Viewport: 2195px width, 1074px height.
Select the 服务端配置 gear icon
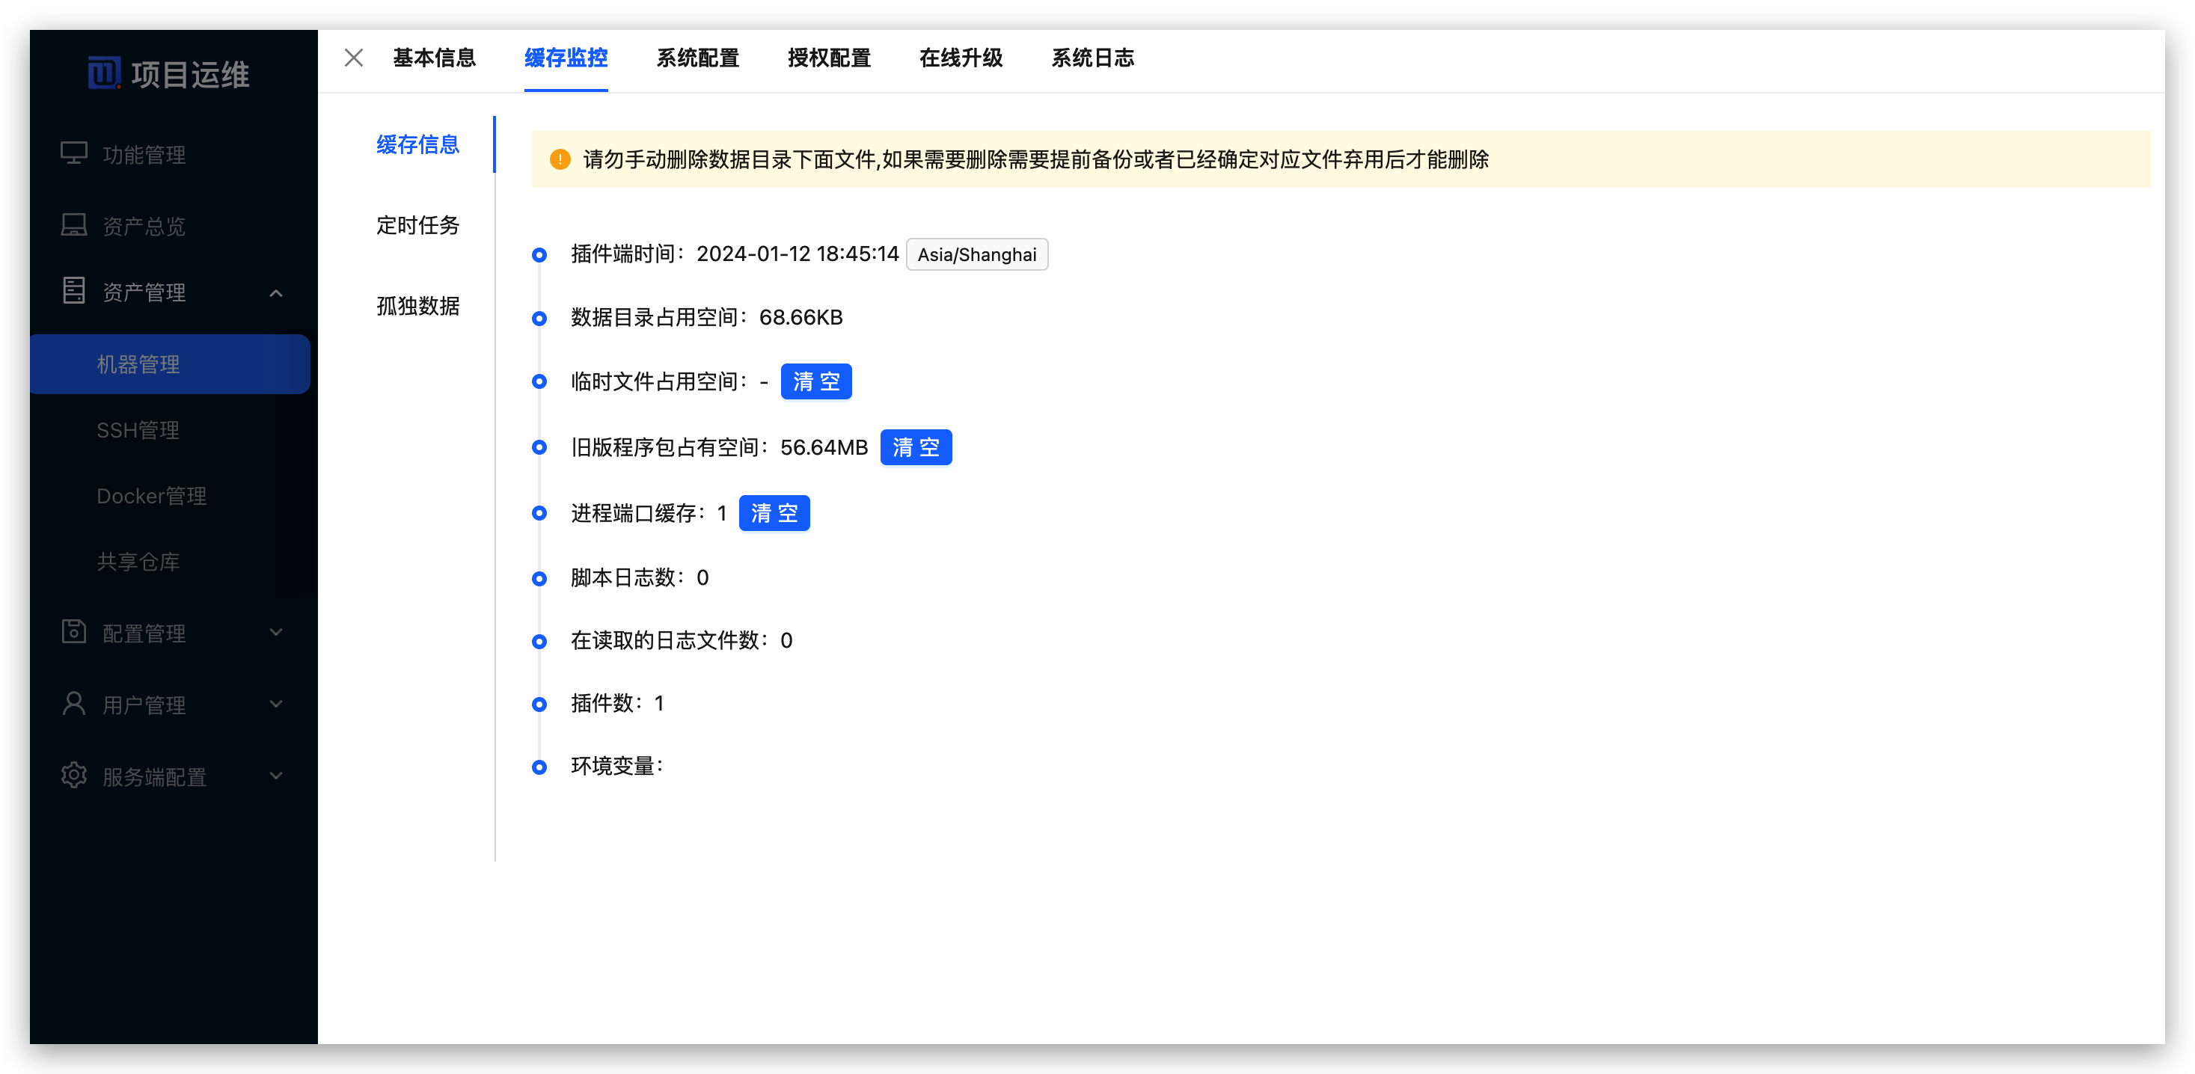74,775
